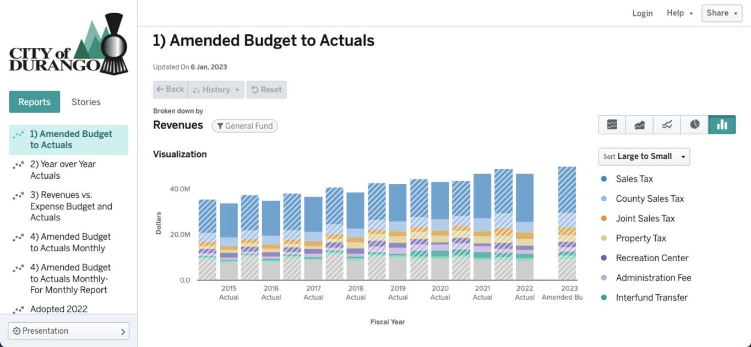Click the 2023 Amended Budget bar
The width and height of the screenshot is (751, 347).
click(567, 223)
